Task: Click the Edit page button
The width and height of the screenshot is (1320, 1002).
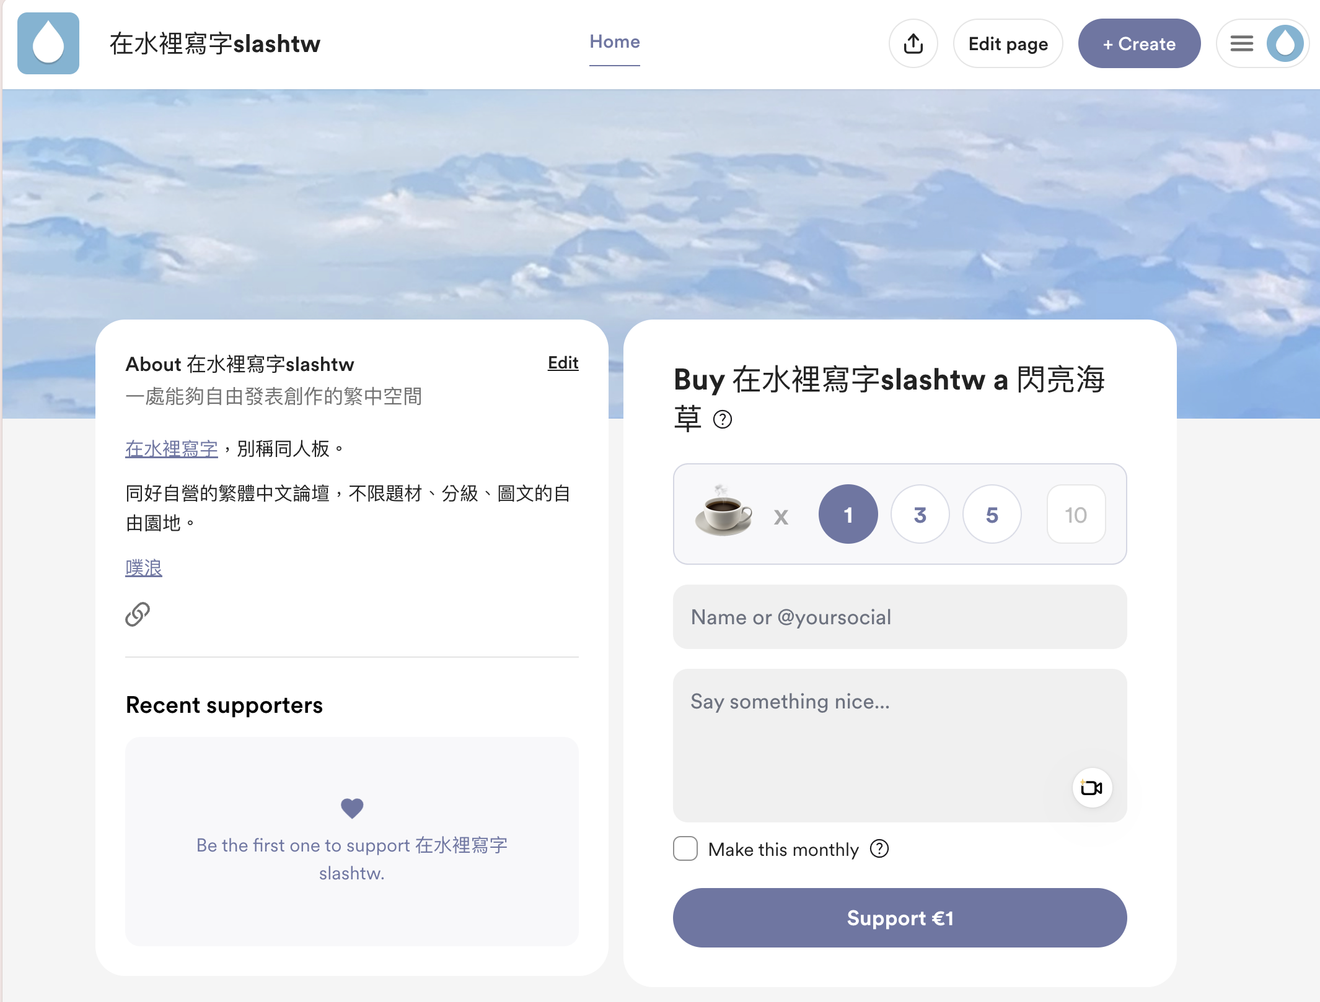Action: click(1008, 43)
